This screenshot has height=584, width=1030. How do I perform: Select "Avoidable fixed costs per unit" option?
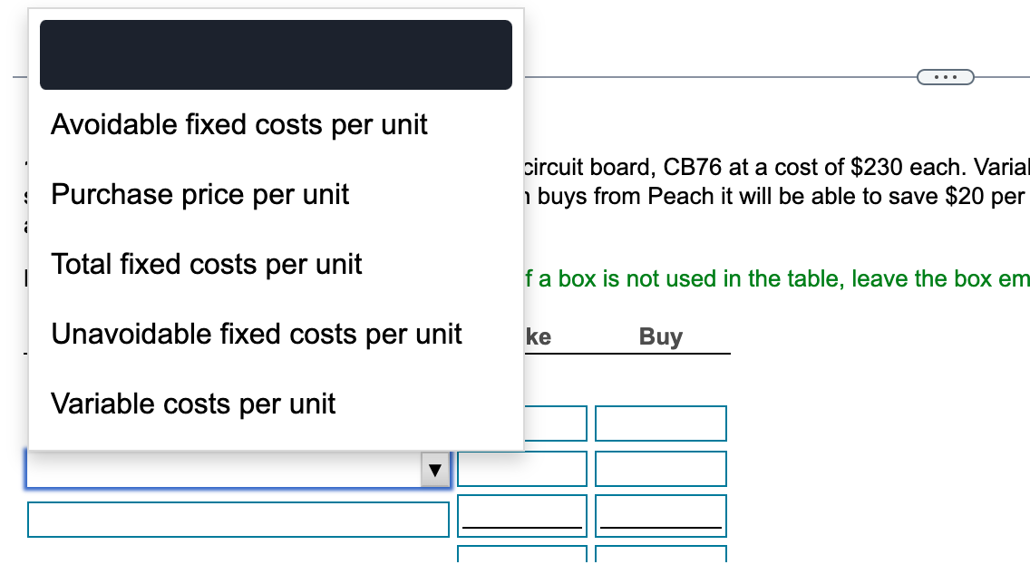(x=239, y=124)
